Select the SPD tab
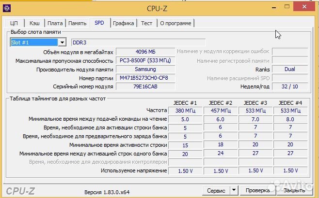This screenshot has width=319, height=198. click(x=99, y=23)
